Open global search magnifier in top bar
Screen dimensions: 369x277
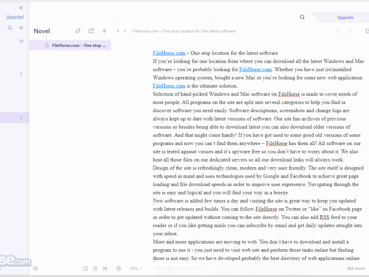pos(302,17)
